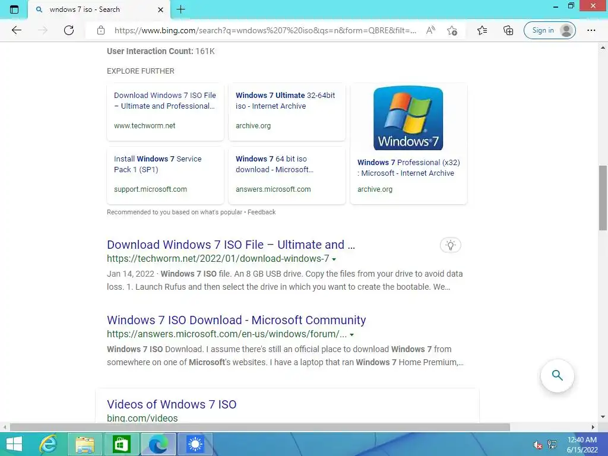
Task: Click the Microsoft Edge taskbar icon
Action: click(x=158, y=444)
